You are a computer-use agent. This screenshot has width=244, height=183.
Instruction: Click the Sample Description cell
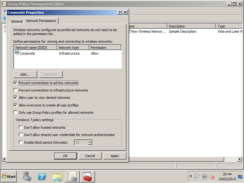(x=182, y=31)
